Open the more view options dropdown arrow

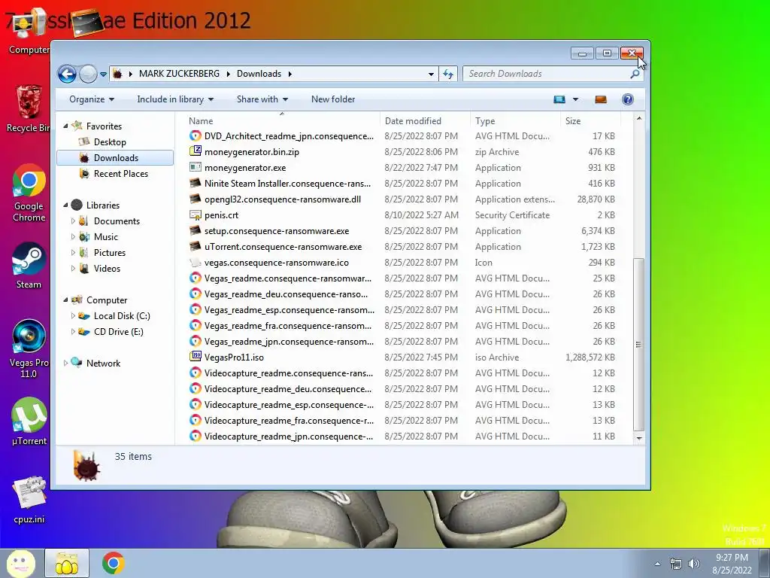pos(575,99)
